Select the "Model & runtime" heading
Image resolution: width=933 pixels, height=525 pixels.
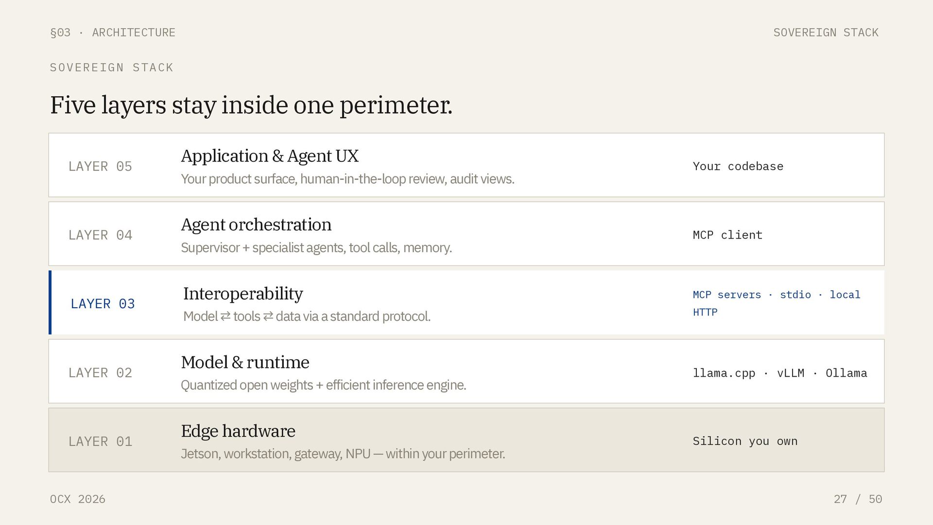click(245, 363)
